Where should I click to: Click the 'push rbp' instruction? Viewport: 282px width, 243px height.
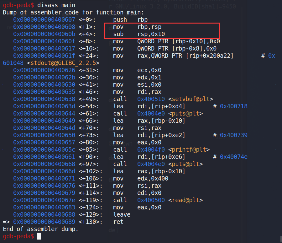130,20
